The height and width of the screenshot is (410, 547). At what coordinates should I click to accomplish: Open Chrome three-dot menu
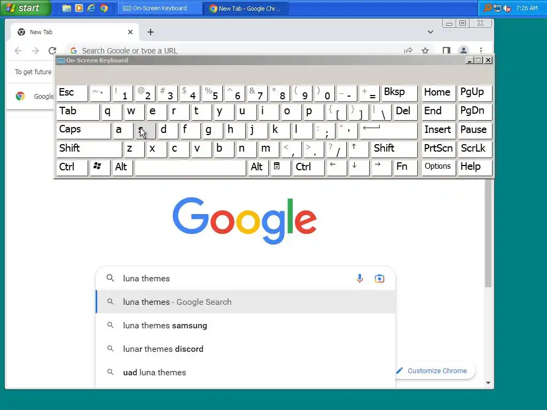tap(481, 51)
